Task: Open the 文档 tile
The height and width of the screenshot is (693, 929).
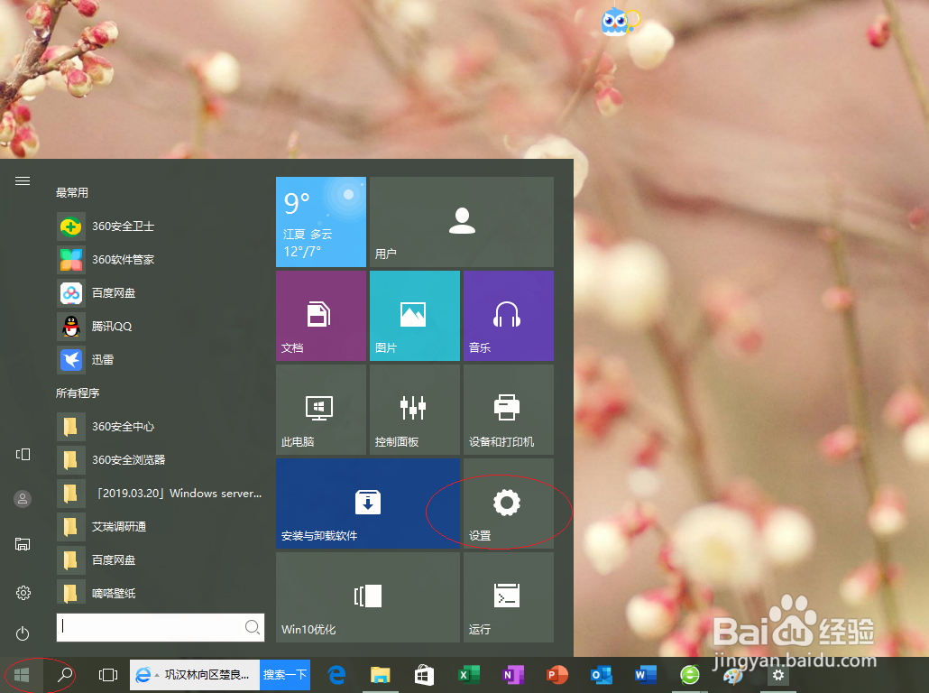Action: click(x=321, y=316)
